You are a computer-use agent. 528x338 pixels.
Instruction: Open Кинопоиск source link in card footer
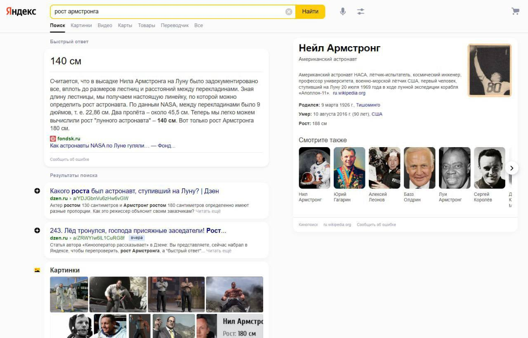pos(308,225)
